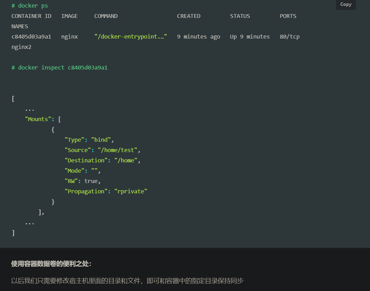370x291 pixels.
Task: Click the "bind" type value
Action: pos(102,140)
